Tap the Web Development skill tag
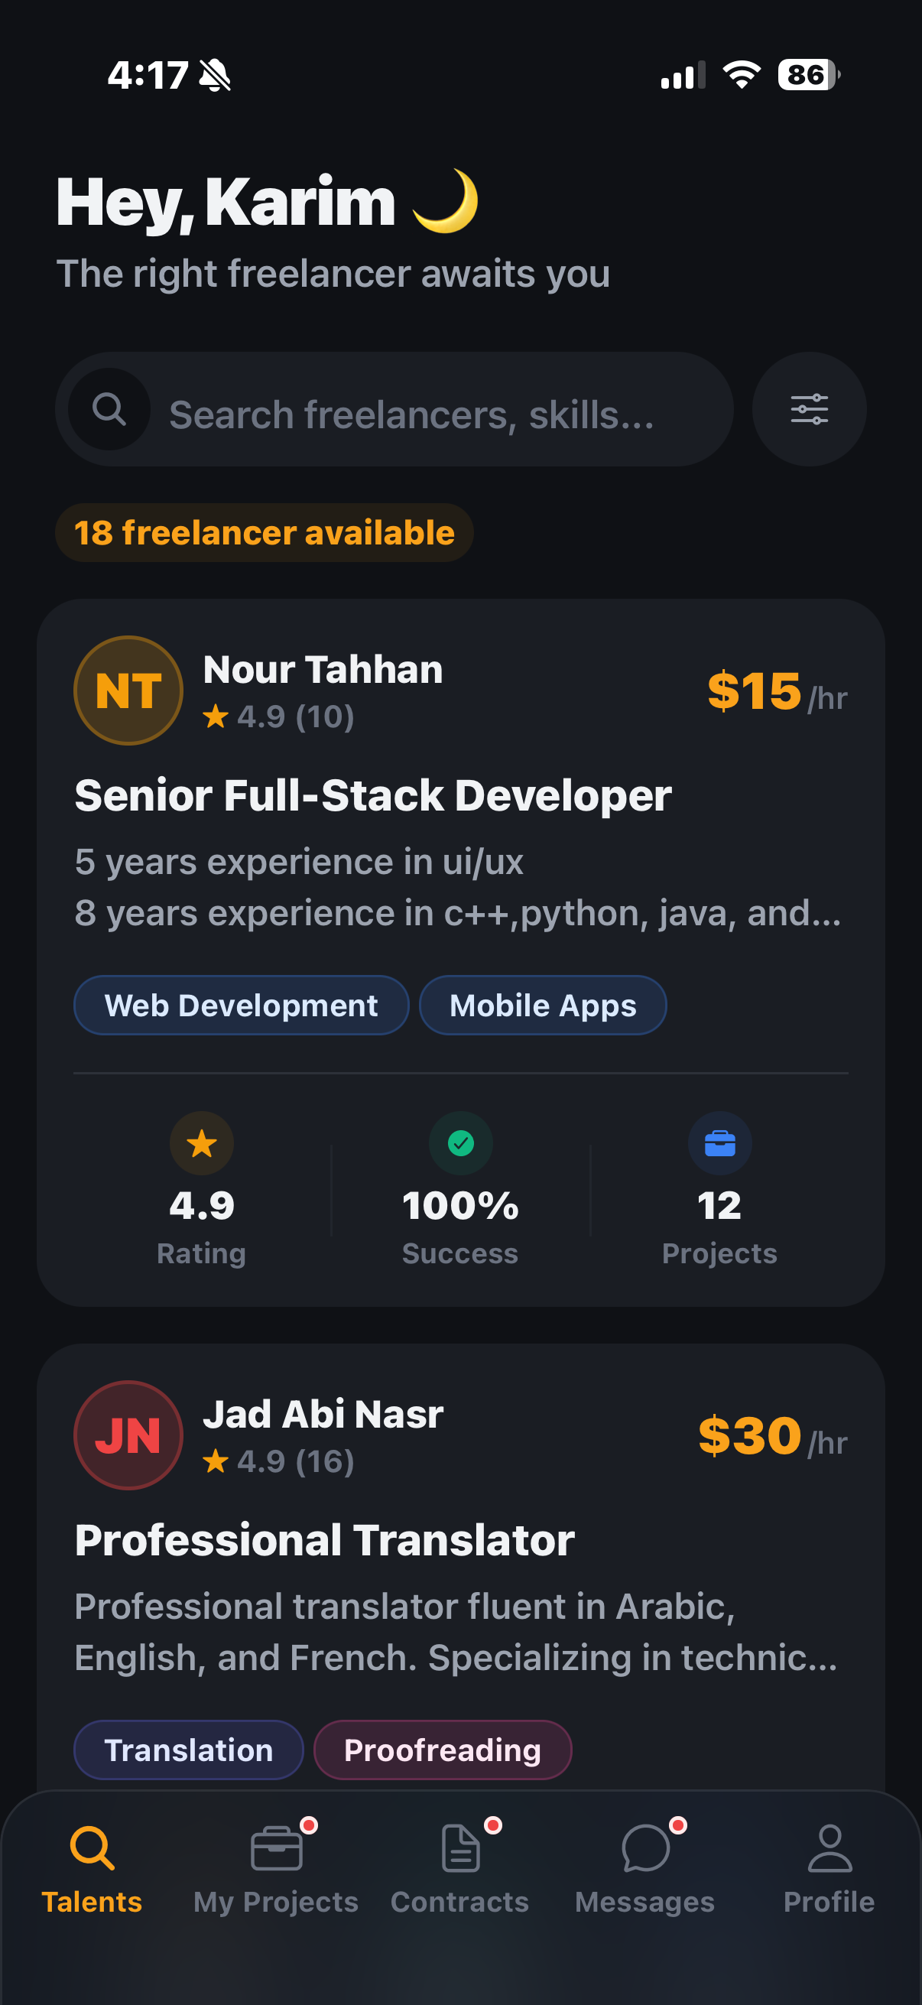The image size is (922, 2005). tap(241, 1006)
